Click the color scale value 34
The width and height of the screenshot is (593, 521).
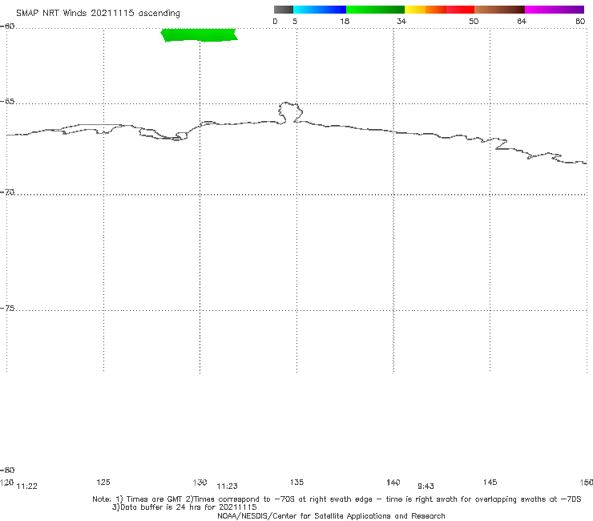tap(401, 21)
